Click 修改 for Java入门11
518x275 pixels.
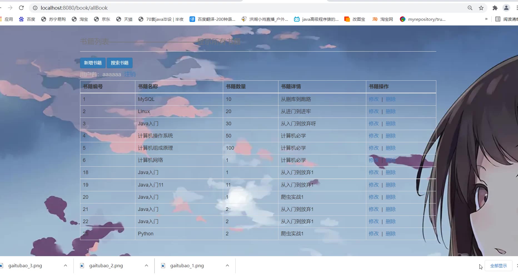(x=374, y=185)
